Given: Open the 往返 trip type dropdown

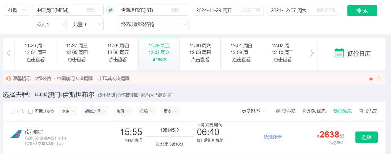Looking at the screenshot, I should pos(17,10).
